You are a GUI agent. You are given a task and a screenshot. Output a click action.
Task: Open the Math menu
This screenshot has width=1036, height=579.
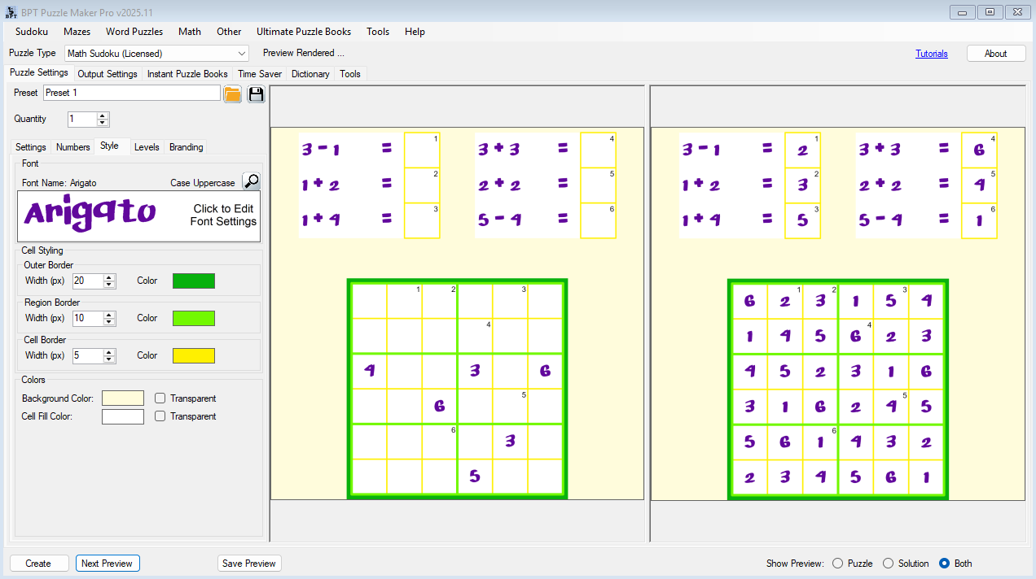189,32
